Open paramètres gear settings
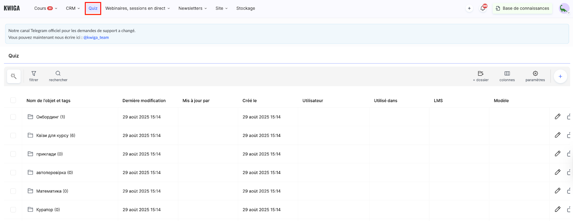The width and height of the screenshot is (573, 221). 535,76
